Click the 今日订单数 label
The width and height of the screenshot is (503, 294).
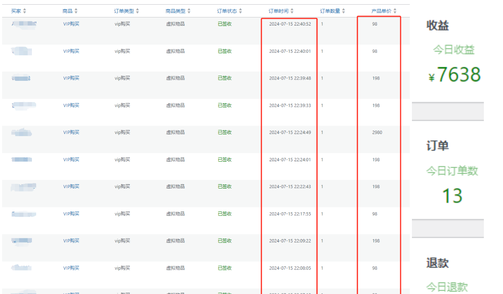(452, 171)
